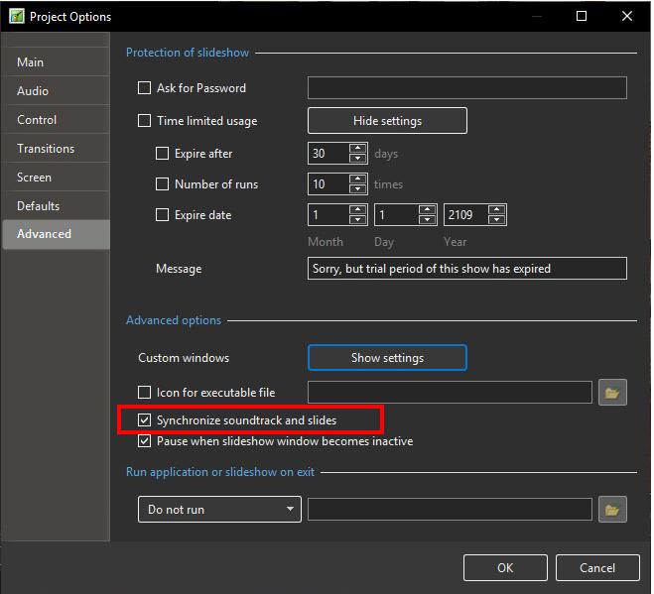654x594 pixels.
Task: Select the Transitions tab
Action: coord(58,149)
